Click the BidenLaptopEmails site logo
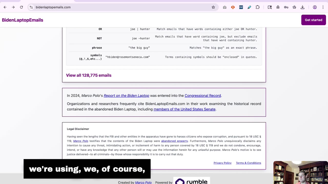The width and height of the screenshot is (328, 184). [x=23, y=20]
